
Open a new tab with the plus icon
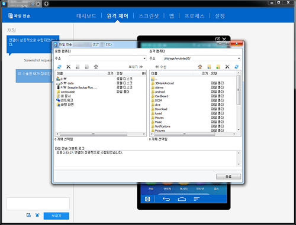[46, 4]
